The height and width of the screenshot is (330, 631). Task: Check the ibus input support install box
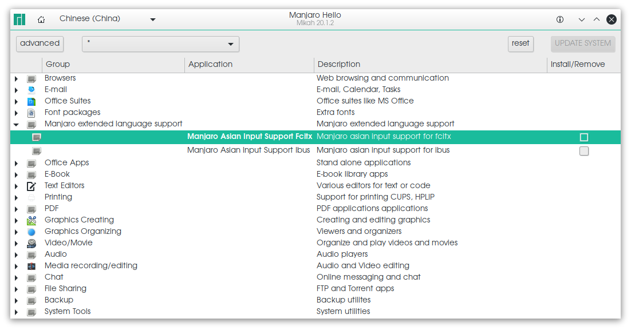[583, 151]
